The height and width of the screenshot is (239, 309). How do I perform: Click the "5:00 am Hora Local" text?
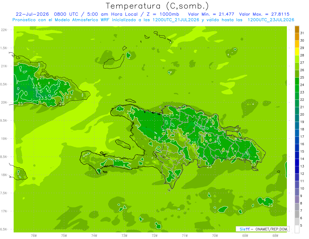point(112,14)
